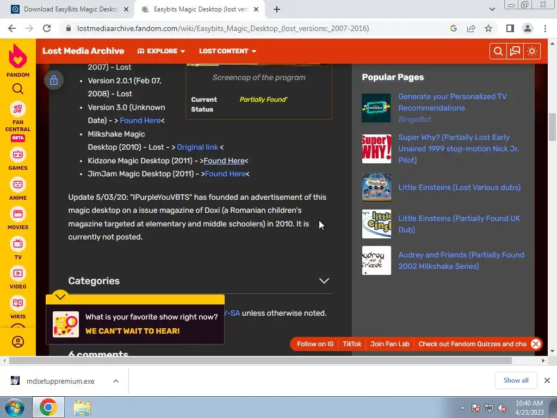Expand the EXPLORE dropdown menu
The height and width of the screenshot is (418, 557).
(x=161, y=51)
